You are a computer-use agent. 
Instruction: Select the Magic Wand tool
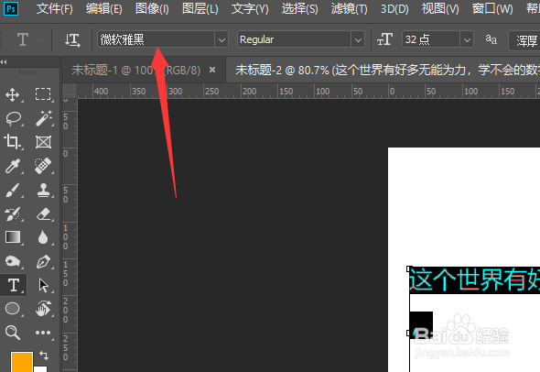(x=44, y=118)
